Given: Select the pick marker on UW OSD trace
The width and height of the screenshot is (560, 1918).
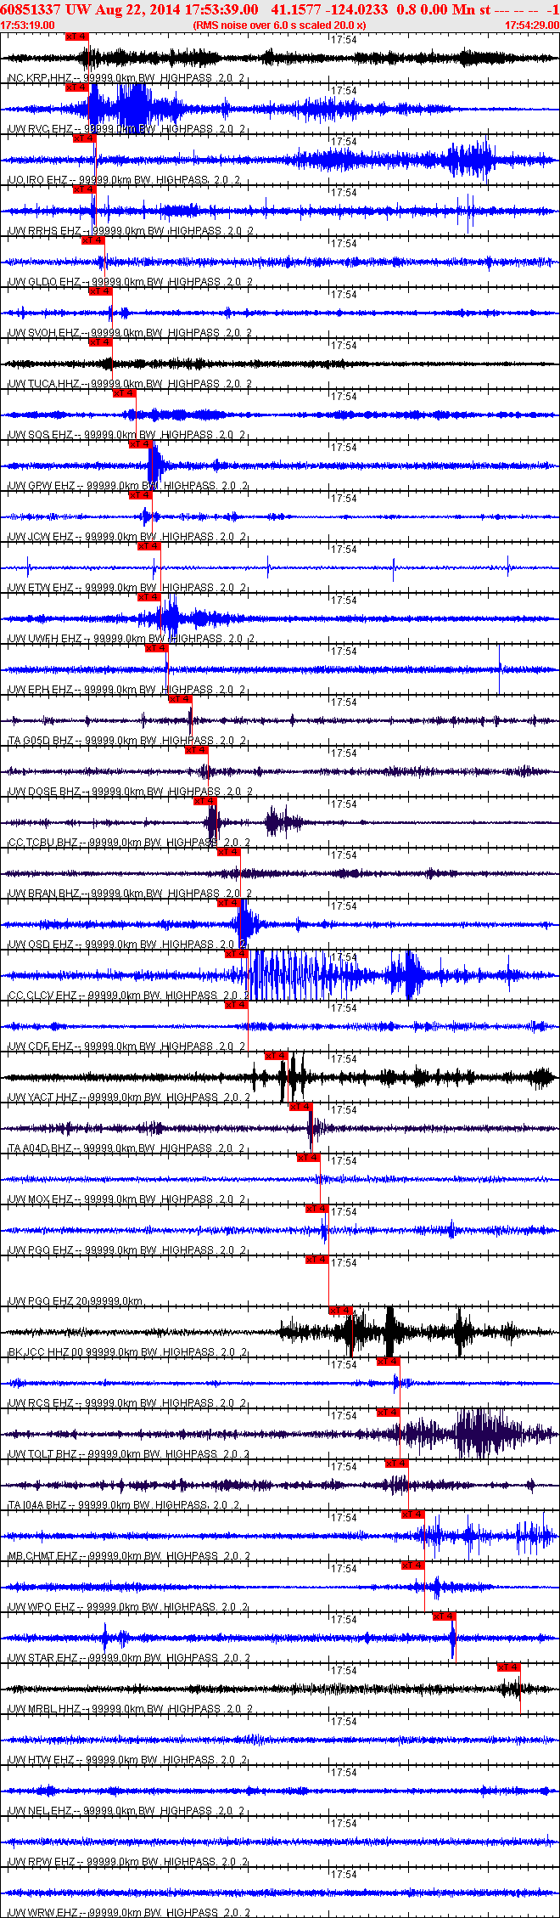Looking at the screenshot, I should point(228,903).
